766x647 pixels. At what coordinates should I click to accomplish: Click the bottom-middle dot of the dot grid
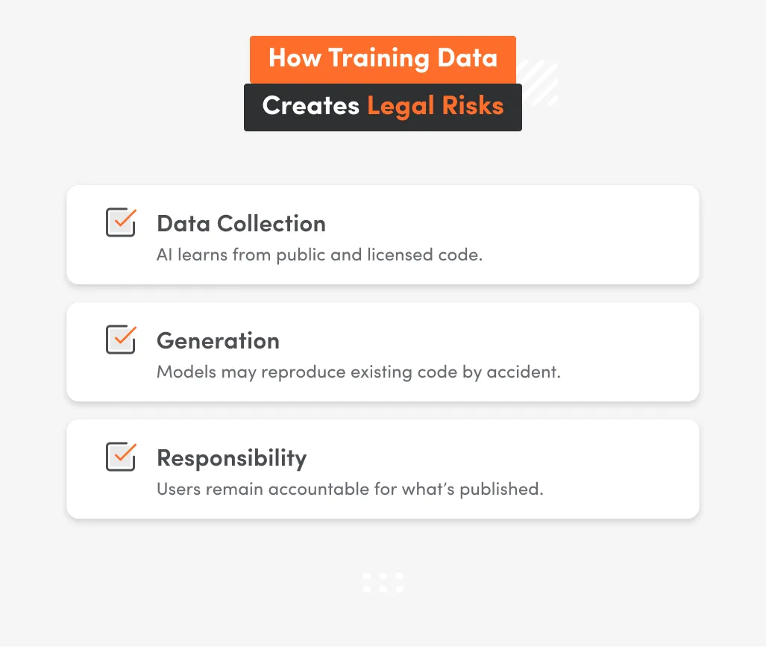[383, 589]
